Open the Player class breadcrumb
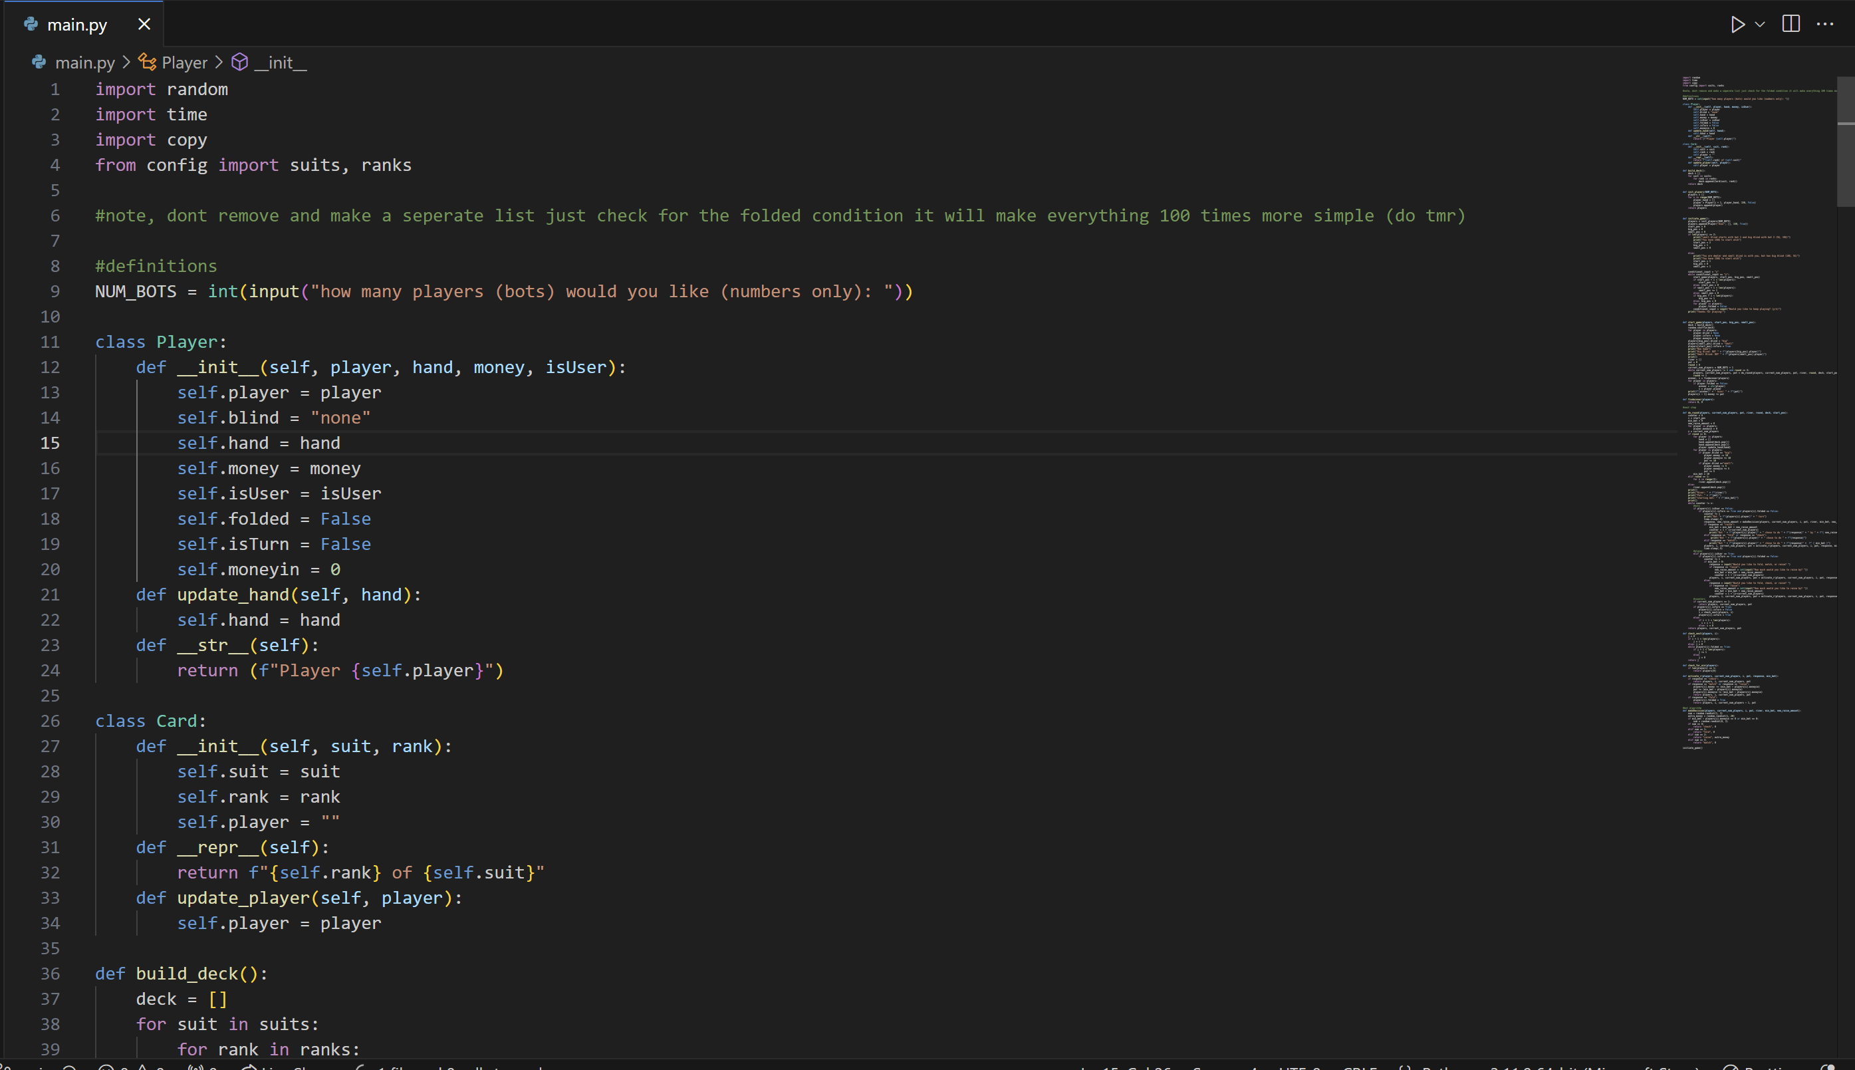 coord(184,63)
